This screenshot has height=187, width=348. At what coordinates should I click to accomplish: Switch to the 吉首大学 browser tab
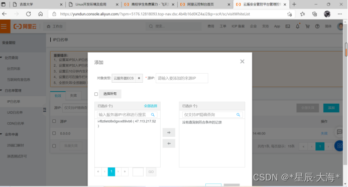(37, 5)
